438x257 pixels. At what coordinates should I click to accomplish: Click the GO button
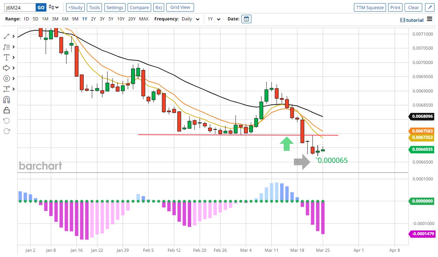[x=41, y=7]
